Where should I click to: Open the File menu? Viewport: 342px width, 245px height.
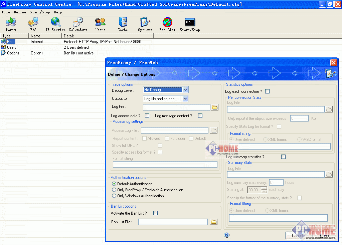pyautogui.click(x=6, y=12)
